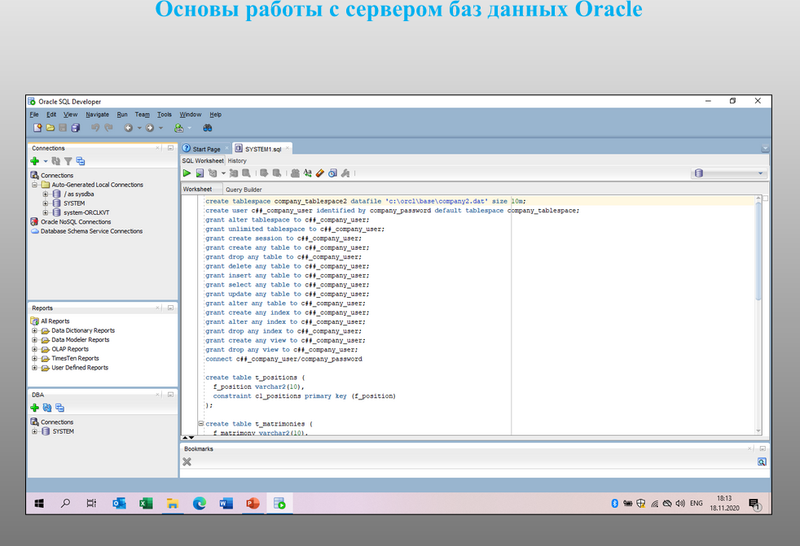Switch to the Query Builder tab

[244, 189]
